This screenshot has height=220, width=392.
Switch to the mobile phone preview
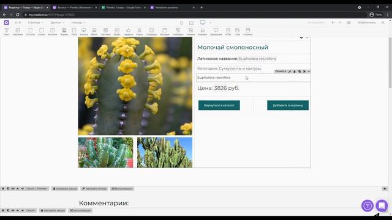pos(181,23)
